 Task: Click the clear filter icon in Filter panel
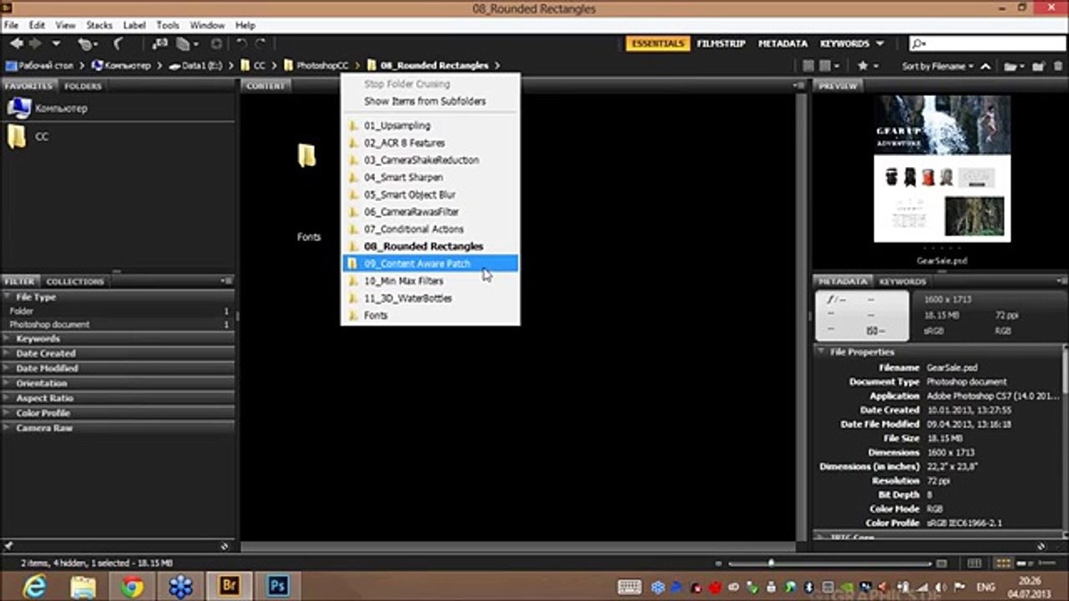point(224,547)
